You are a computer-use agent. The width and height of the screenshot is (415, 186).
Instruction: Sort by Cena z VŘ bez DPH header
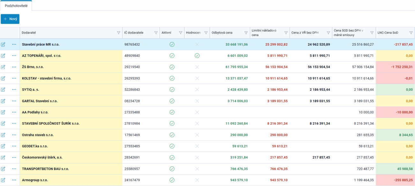click(305, 33)
